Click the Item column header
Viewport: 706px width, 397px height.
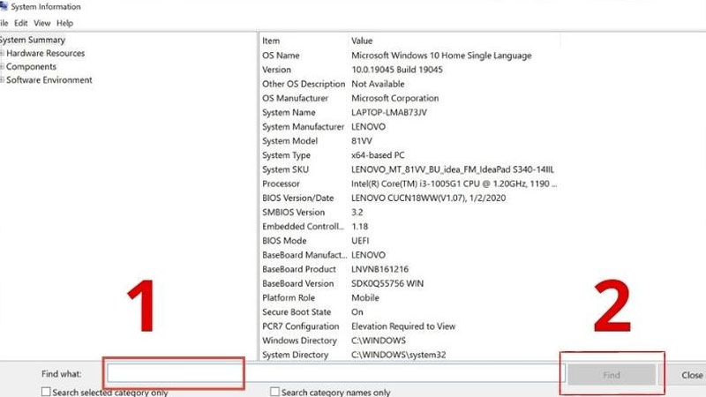coord(300,41)
